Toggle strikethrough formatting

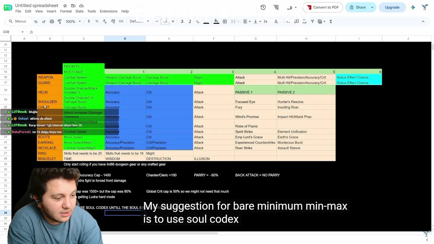[x=198, y=21]
